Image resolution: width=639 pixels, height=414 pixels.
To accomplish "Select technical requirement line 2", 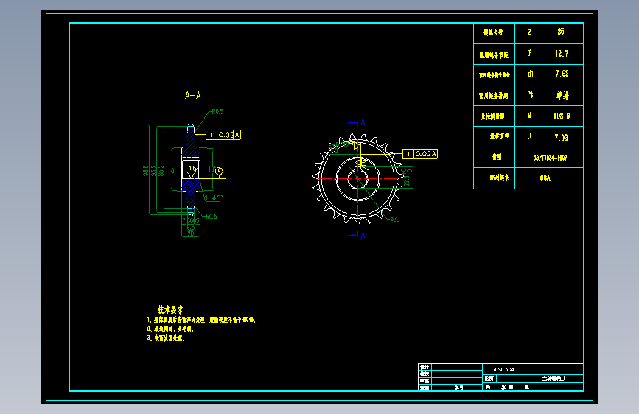I will (x=170, y=329).
